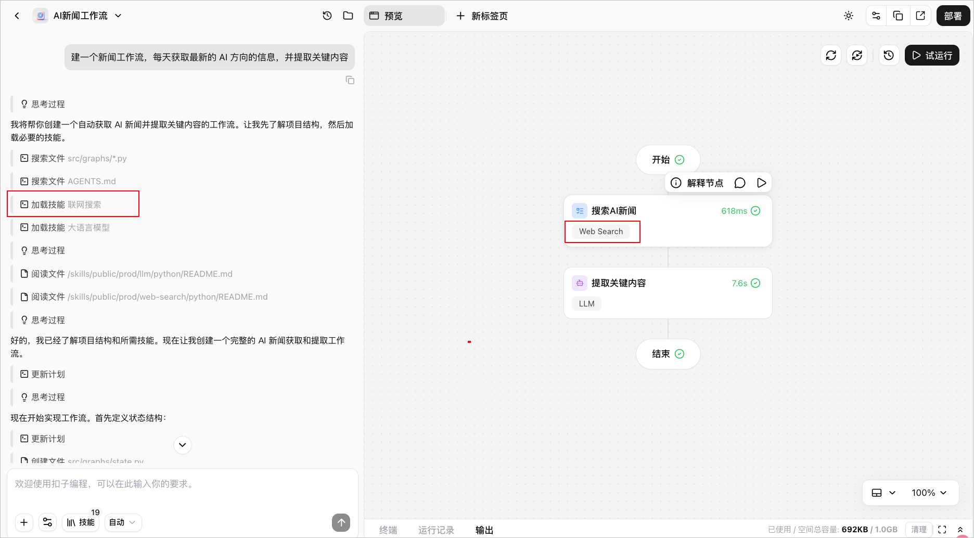
Task: Select the 结束 end node
Action: pyautogui.click(x=668, y=354)
